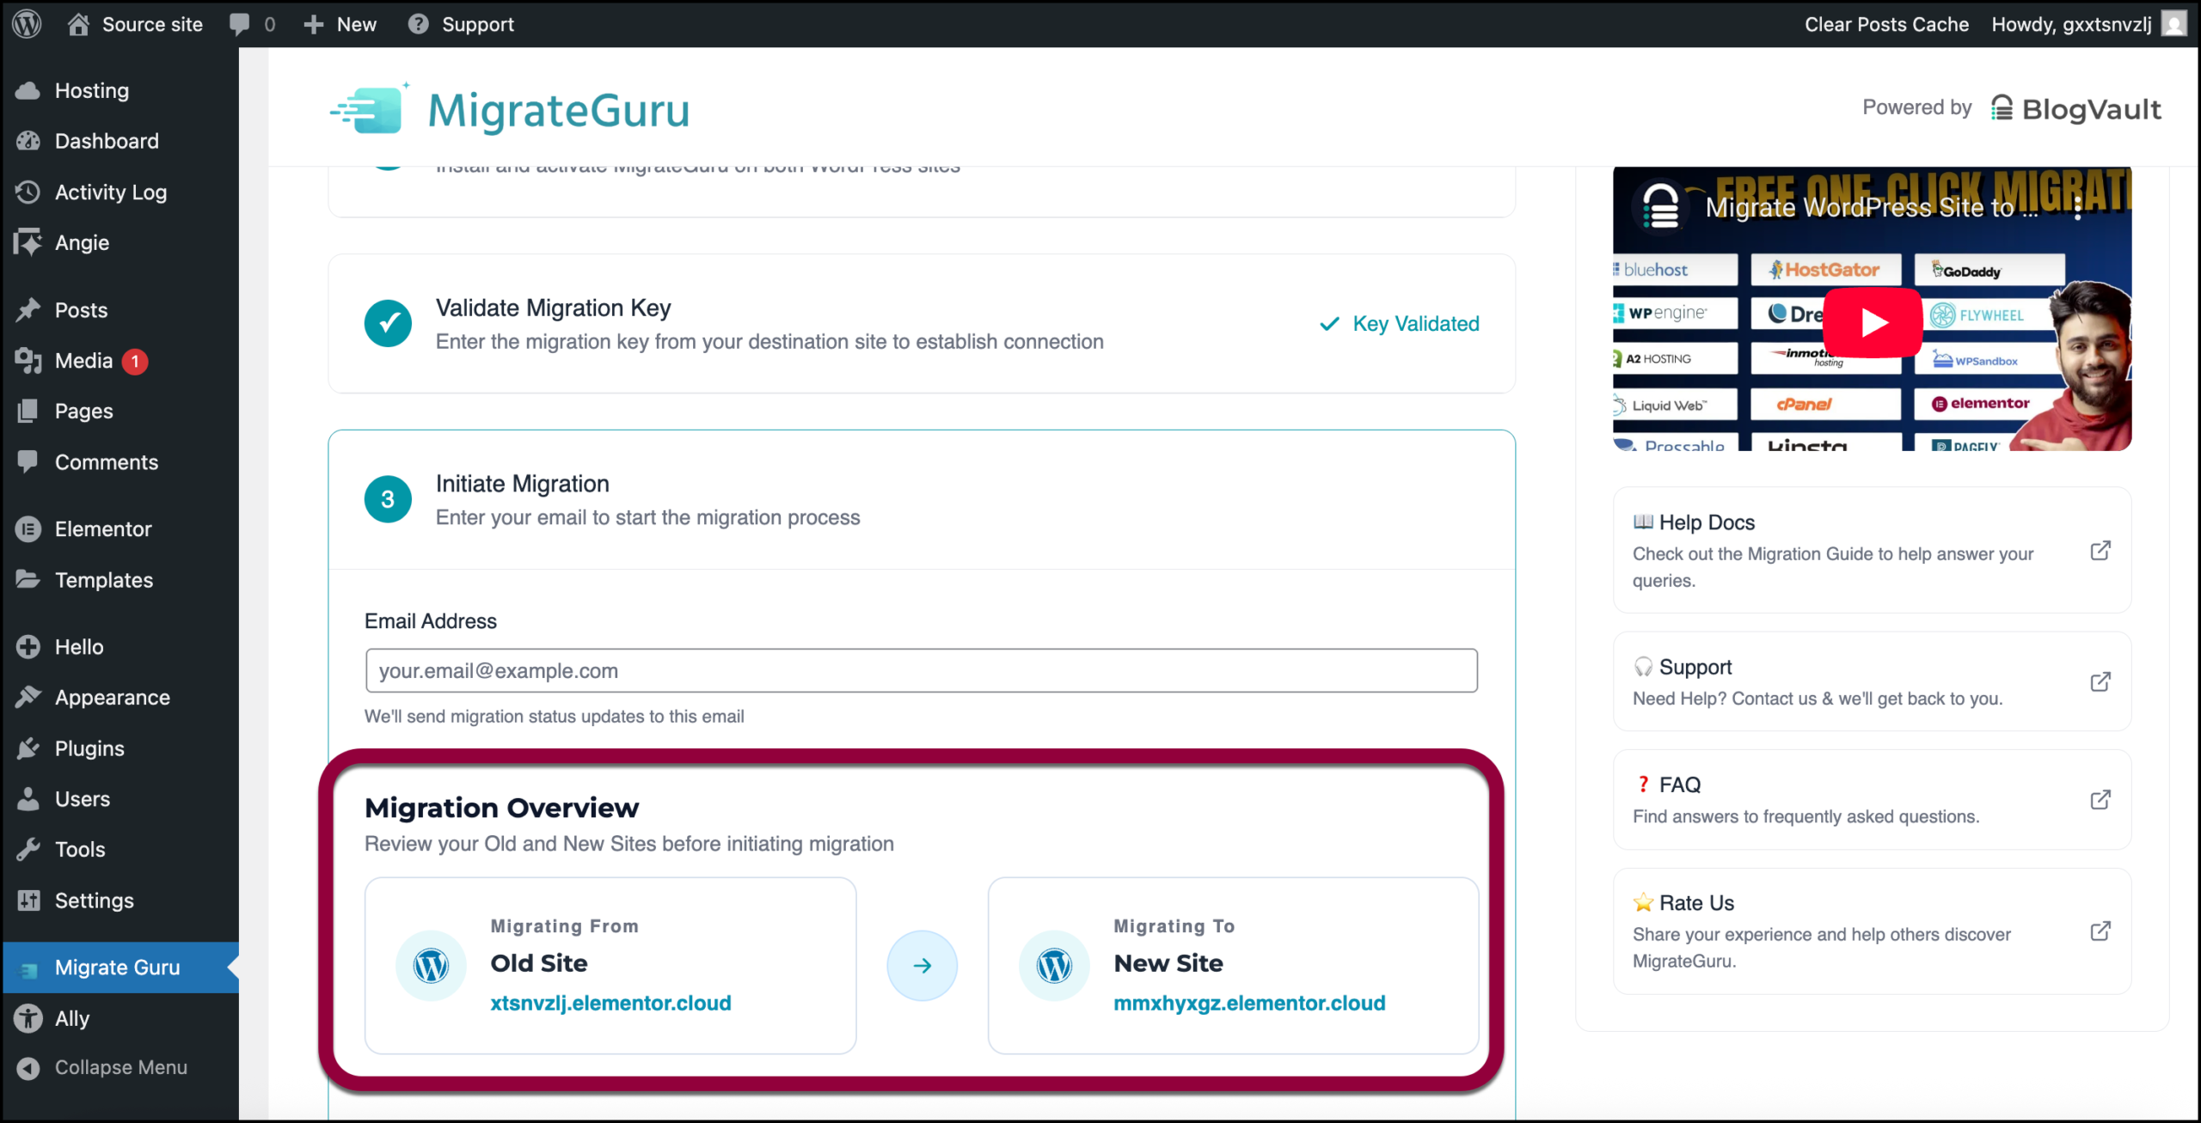Viewport: 2201px width, 1123px height.
Task: Click the WordPress logo in admin bar
Action: (x=28, y=24)
